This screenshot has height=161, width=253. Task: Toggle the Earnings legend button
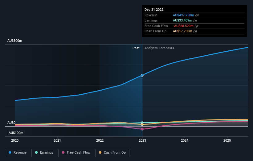coord(44,153)
